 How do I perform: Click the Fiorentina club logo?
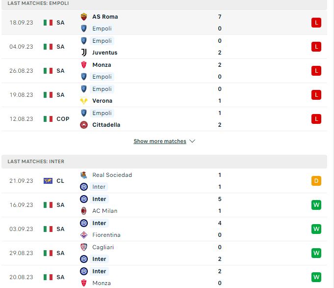pos(84,235)
